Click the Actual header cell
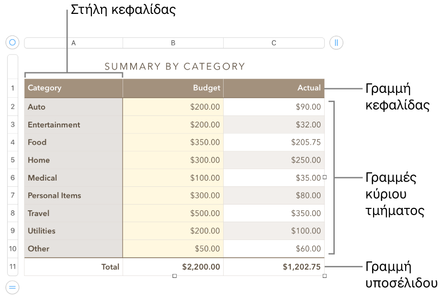The height and width of the screenshot is (297, 442). [x=274, y=88]
